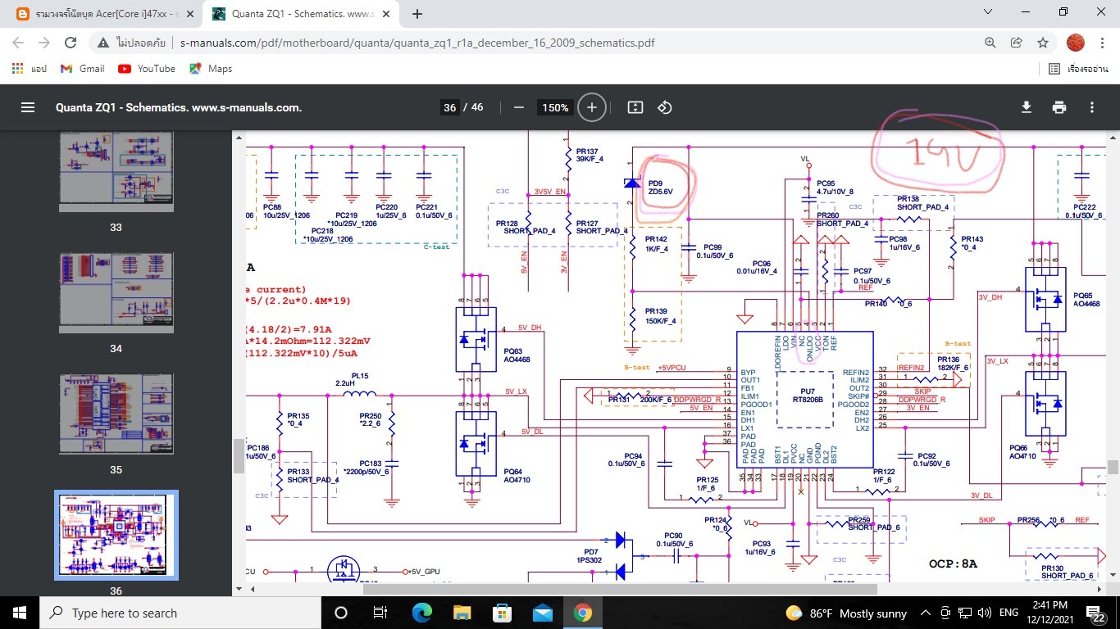Bookmark this tab with star icon
1120x629 pixels.
pyautogui.click(x=1043, y=43)
